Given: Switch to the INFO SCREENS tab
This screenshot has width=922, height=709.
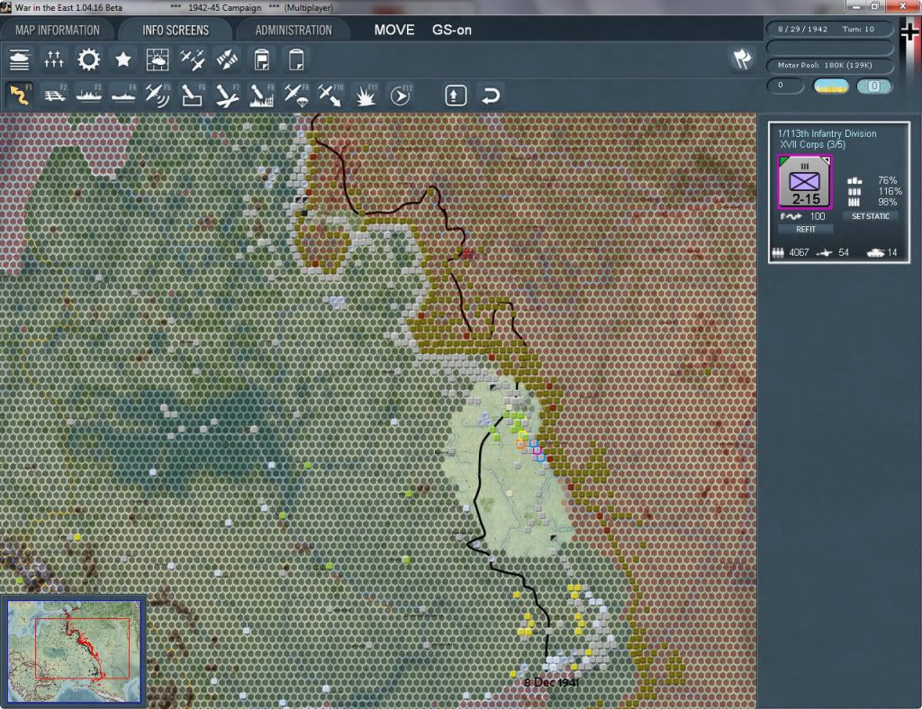Looking at the screenshot, I should coord(176,30).
